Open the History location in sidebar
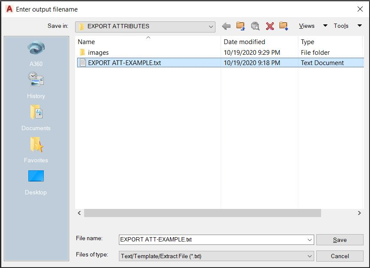 pos(36,86)
